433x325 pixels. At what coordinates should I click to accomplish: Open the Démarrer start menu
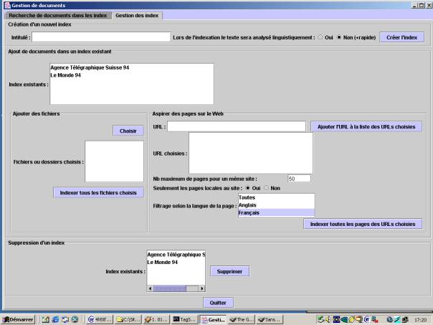[18, 319]
